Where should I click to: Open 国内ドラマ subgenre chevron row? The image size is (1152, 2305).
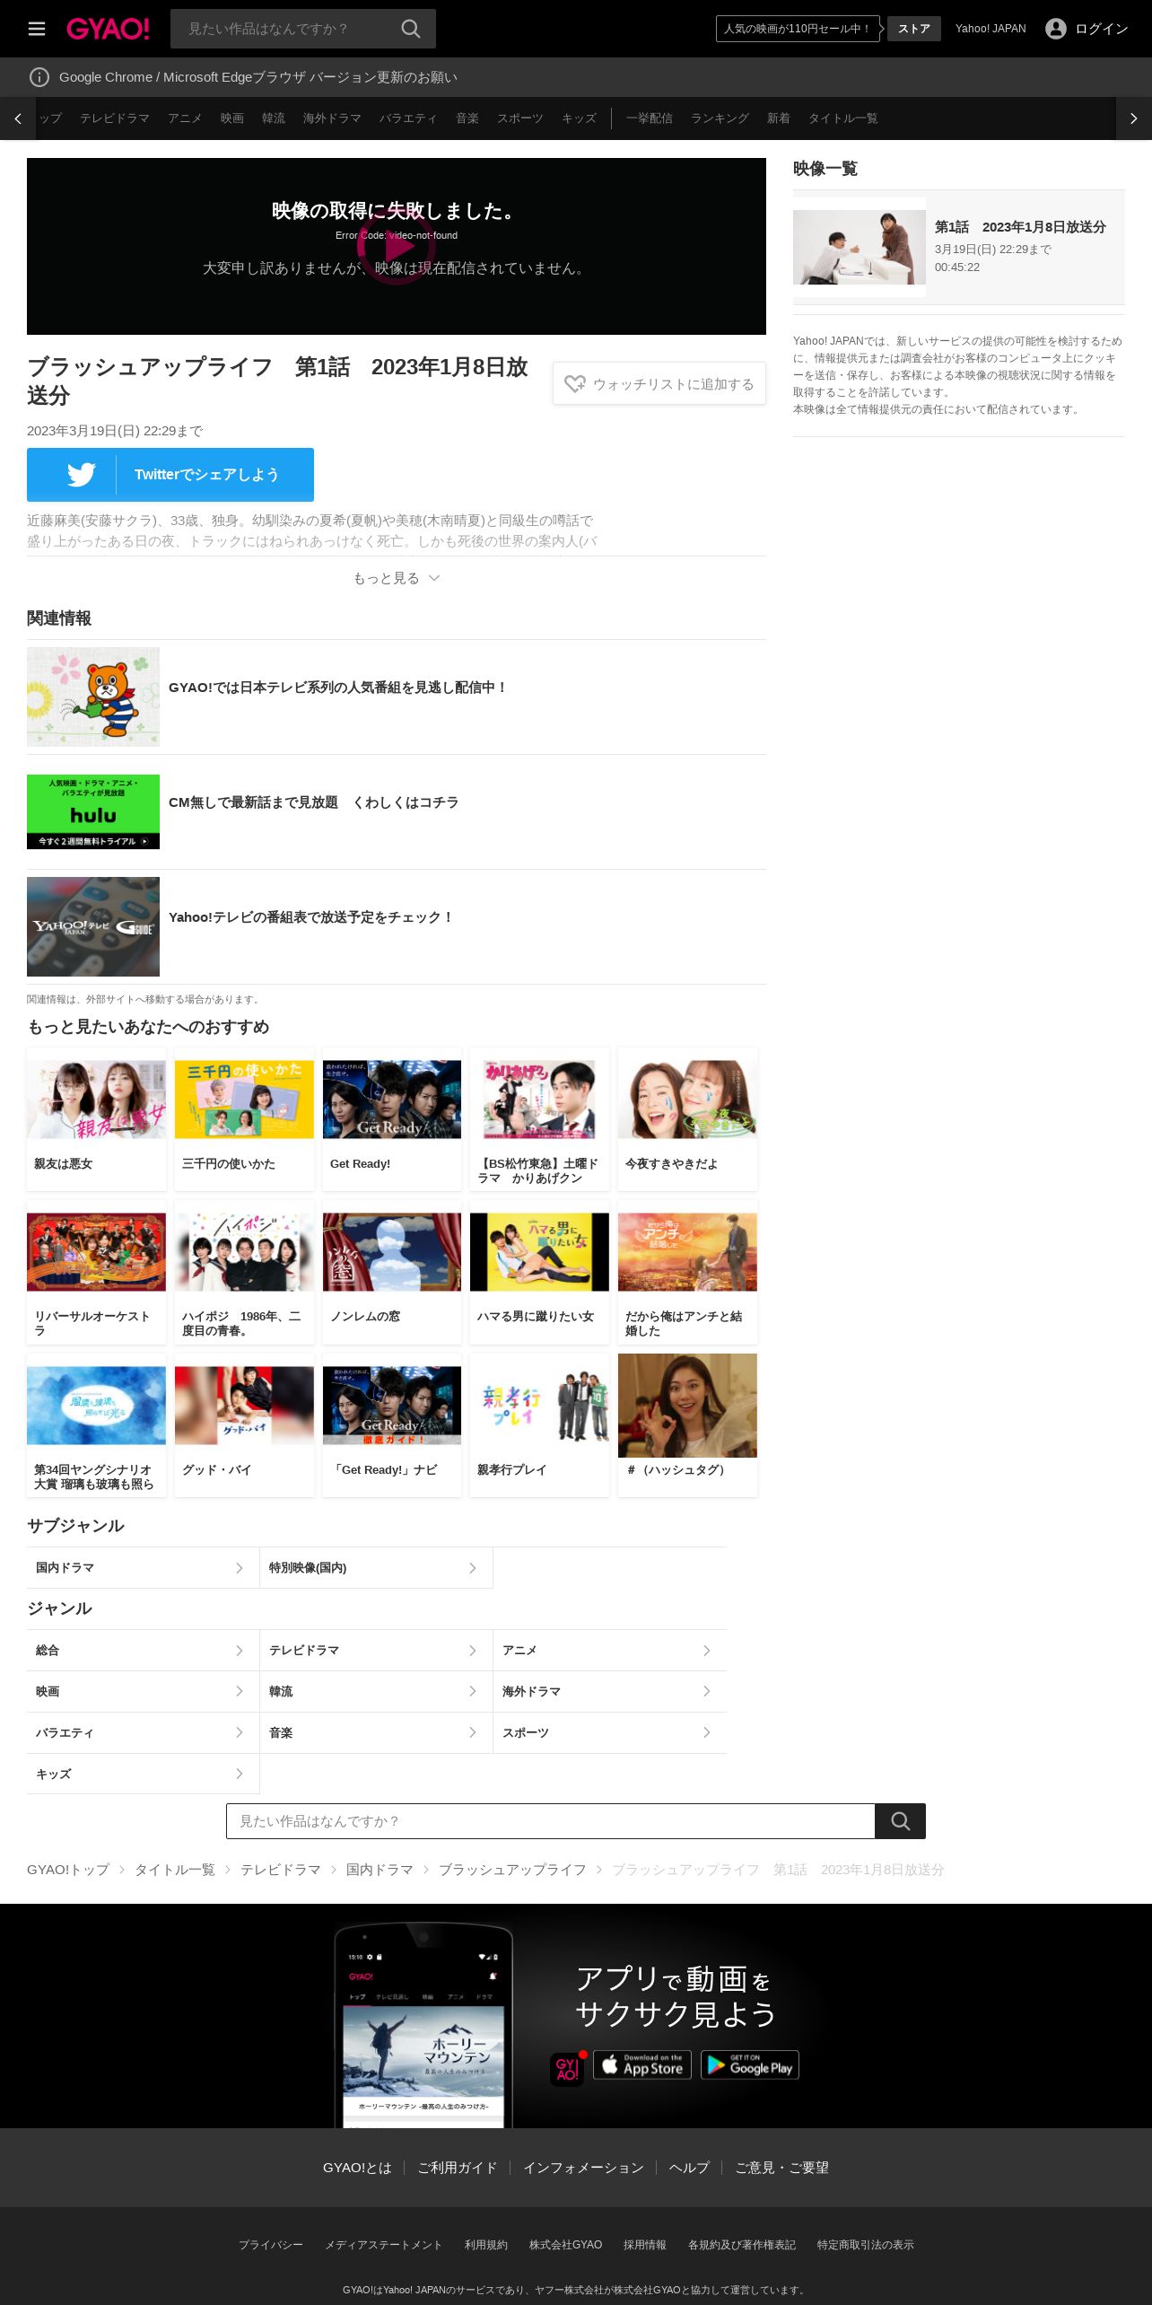tap(143, 1568)
